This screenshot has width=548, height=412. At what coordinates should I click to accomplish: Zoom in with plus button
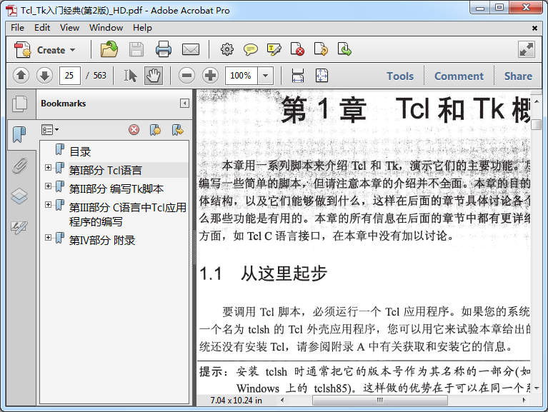210,76
